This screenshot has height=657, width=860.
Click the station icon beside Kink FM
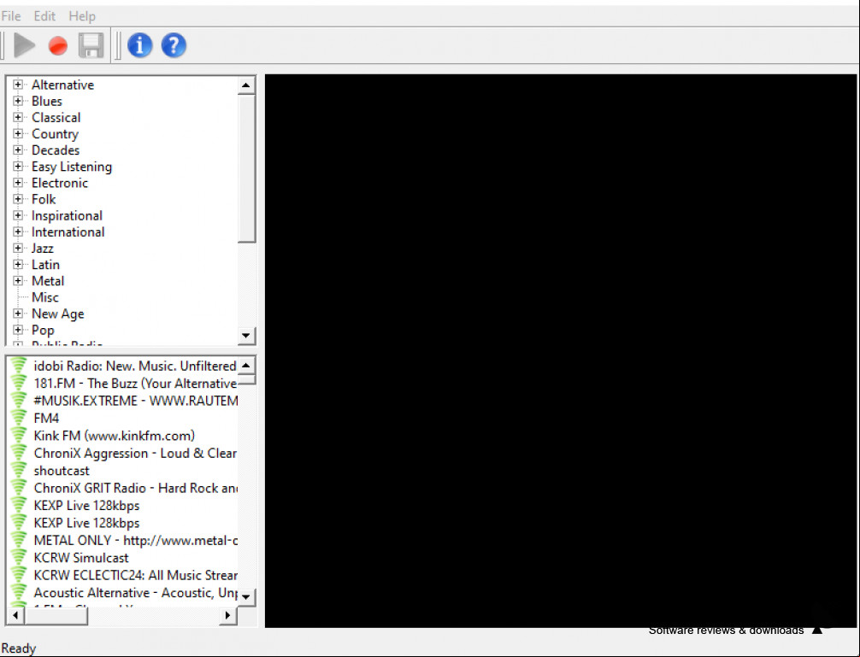(x=19, y=436)
